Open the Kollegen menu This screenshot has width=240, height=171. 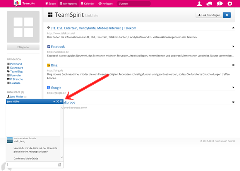pos(105,3)
